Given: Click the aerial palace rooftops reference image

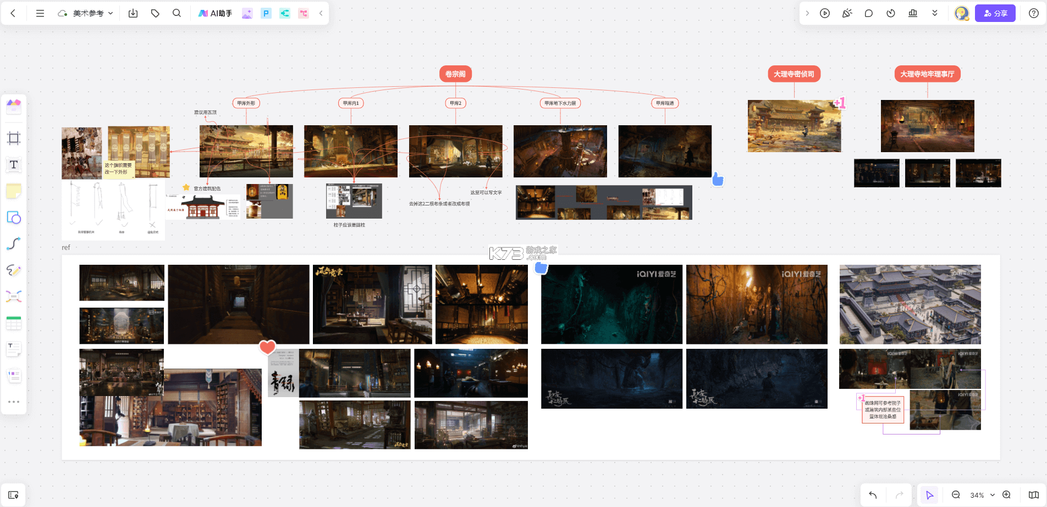Looking at the screenshot, I should pos(910,304).
